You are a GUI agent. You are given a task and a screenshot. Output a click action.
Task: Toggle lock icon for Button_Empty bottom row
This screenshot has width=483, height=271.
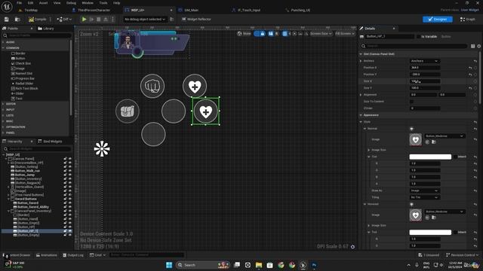pos(66,235)
